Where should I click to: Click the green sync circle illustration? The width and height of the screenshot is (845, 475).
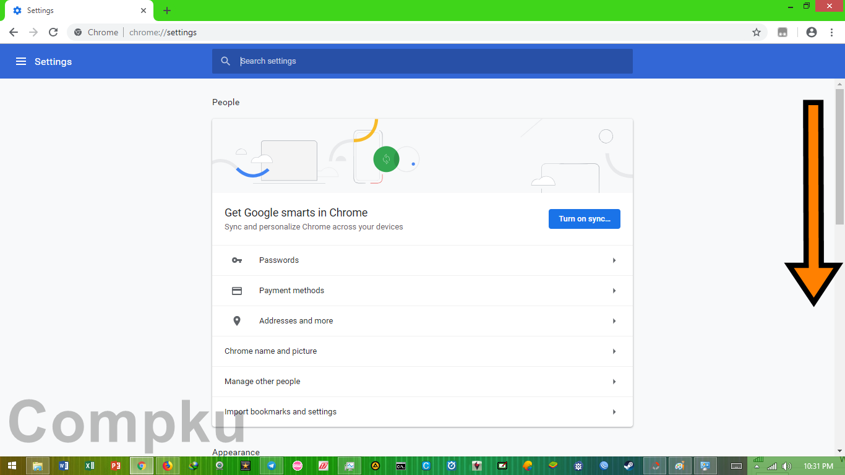(x=386, y=159)
